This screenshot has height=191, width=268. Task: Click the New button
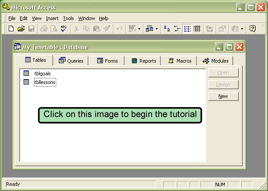pyautogui.click(x=223, y=96)
